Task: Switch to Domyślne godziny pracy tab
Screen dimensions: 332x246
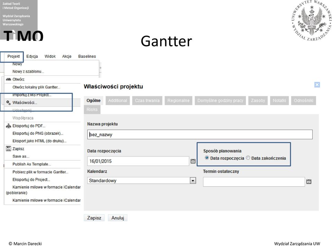Action: pos(220,101)
